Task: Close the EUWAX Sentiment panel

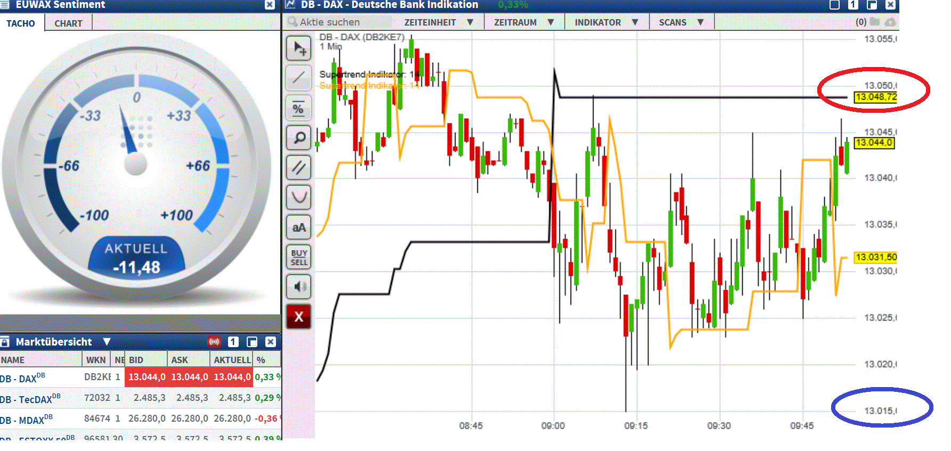Action: (270, 5)
